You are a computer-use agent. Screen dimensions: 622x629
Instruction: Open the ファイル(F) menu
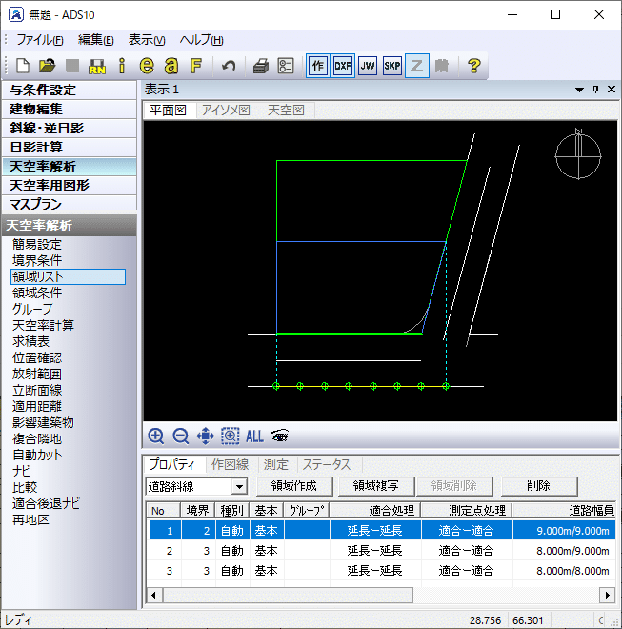click(x=40, y=40)
